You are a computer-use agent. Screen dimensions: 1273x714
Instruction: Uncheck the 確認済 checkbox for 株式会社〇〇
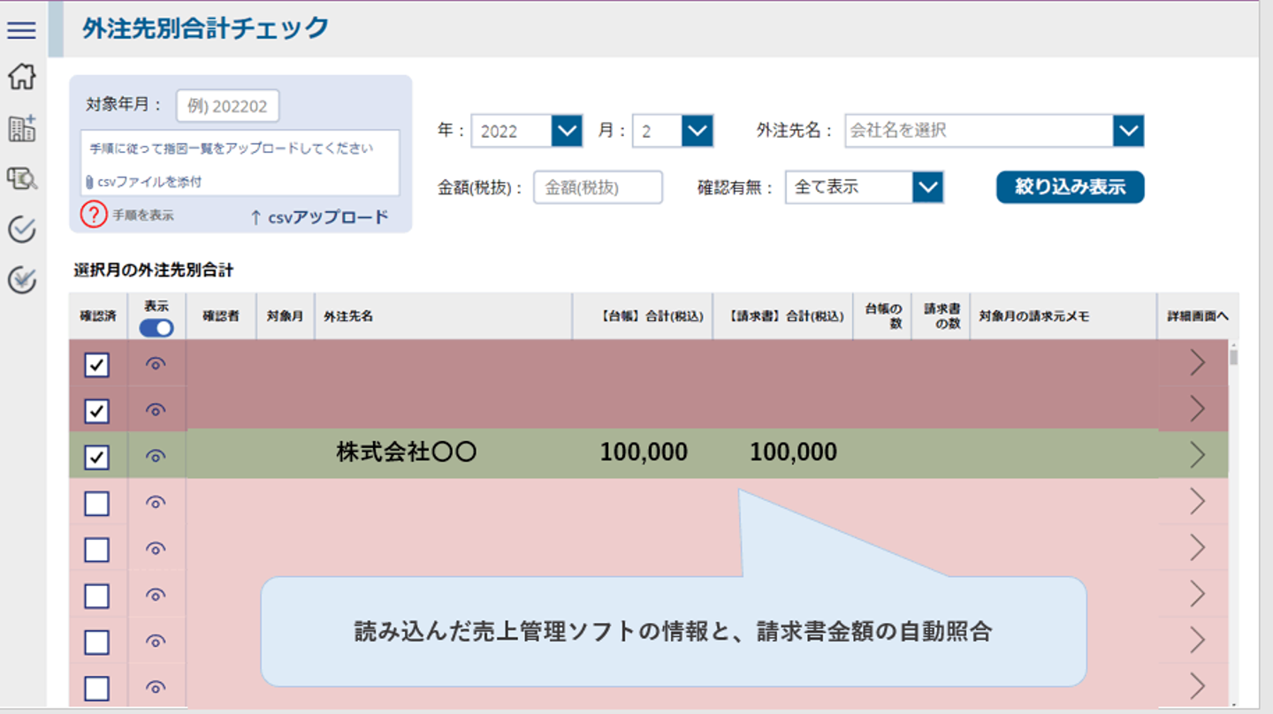point(96,457)
